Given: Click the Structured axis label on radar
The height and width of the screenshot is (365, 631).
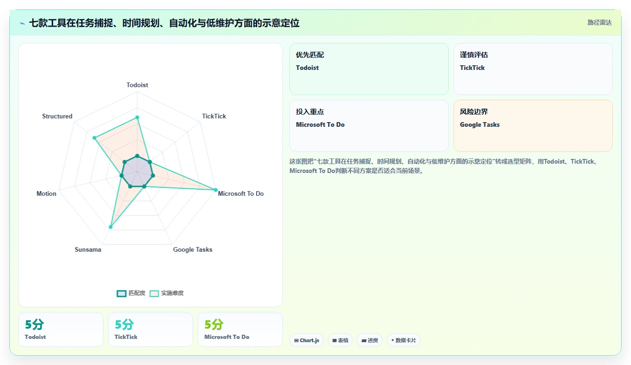Looking at the screenshot, I should pos(57,116).
